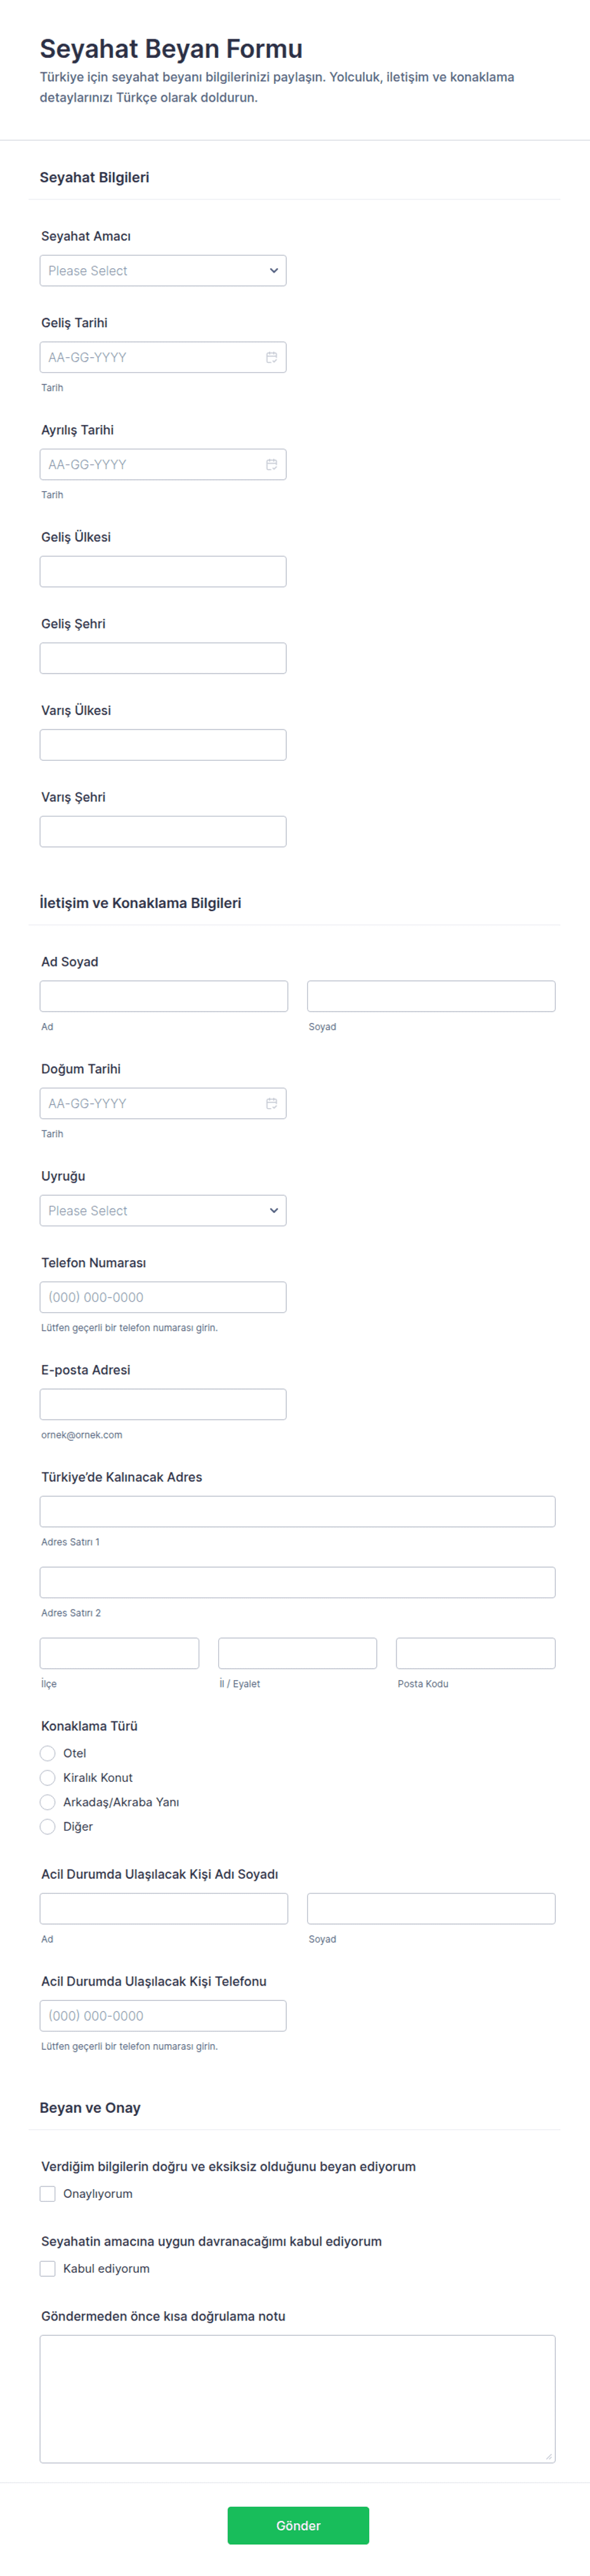590x2576 pixels.
Task: Click emergency contact Soyad field
Action: click(430, 1908)
